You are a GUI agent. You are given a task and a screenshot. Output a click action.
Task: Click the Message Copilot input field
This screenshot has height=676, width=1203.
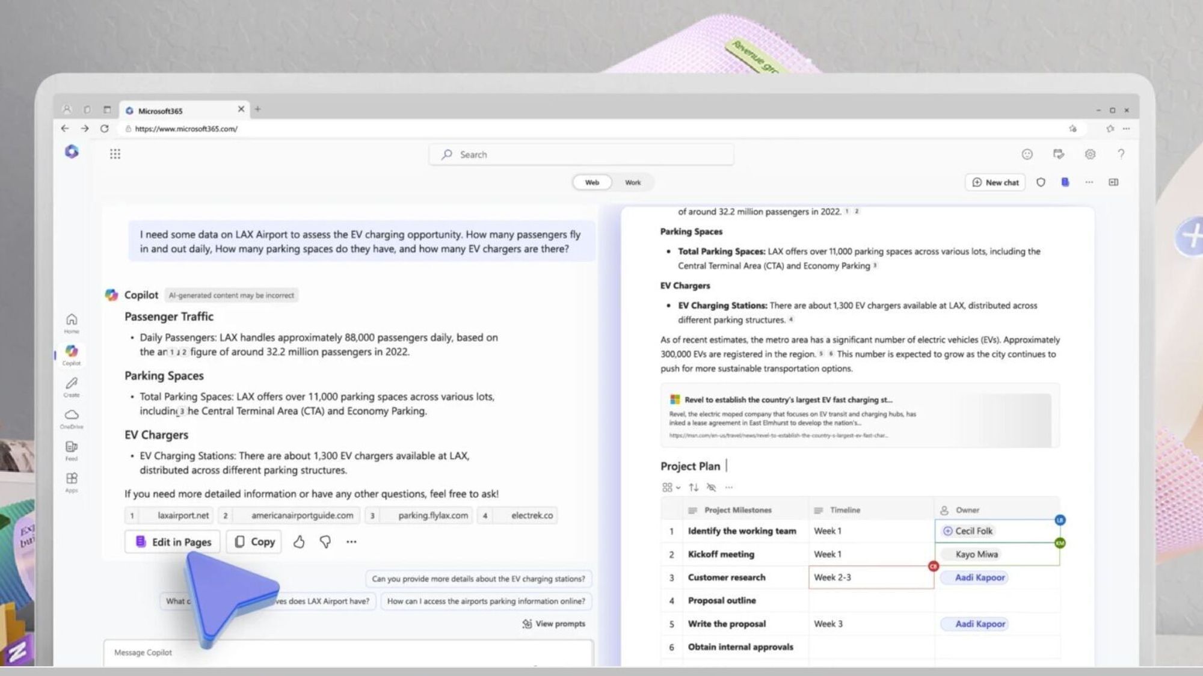(347, 652)
